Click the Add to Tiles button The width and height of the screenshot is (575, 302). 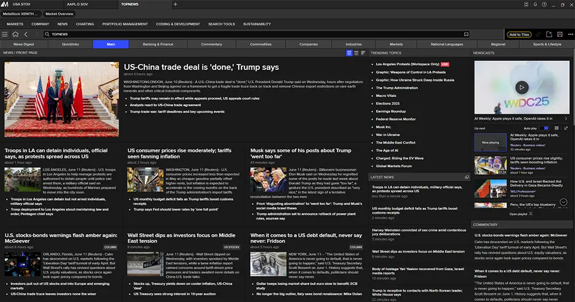tap(519, 35)
